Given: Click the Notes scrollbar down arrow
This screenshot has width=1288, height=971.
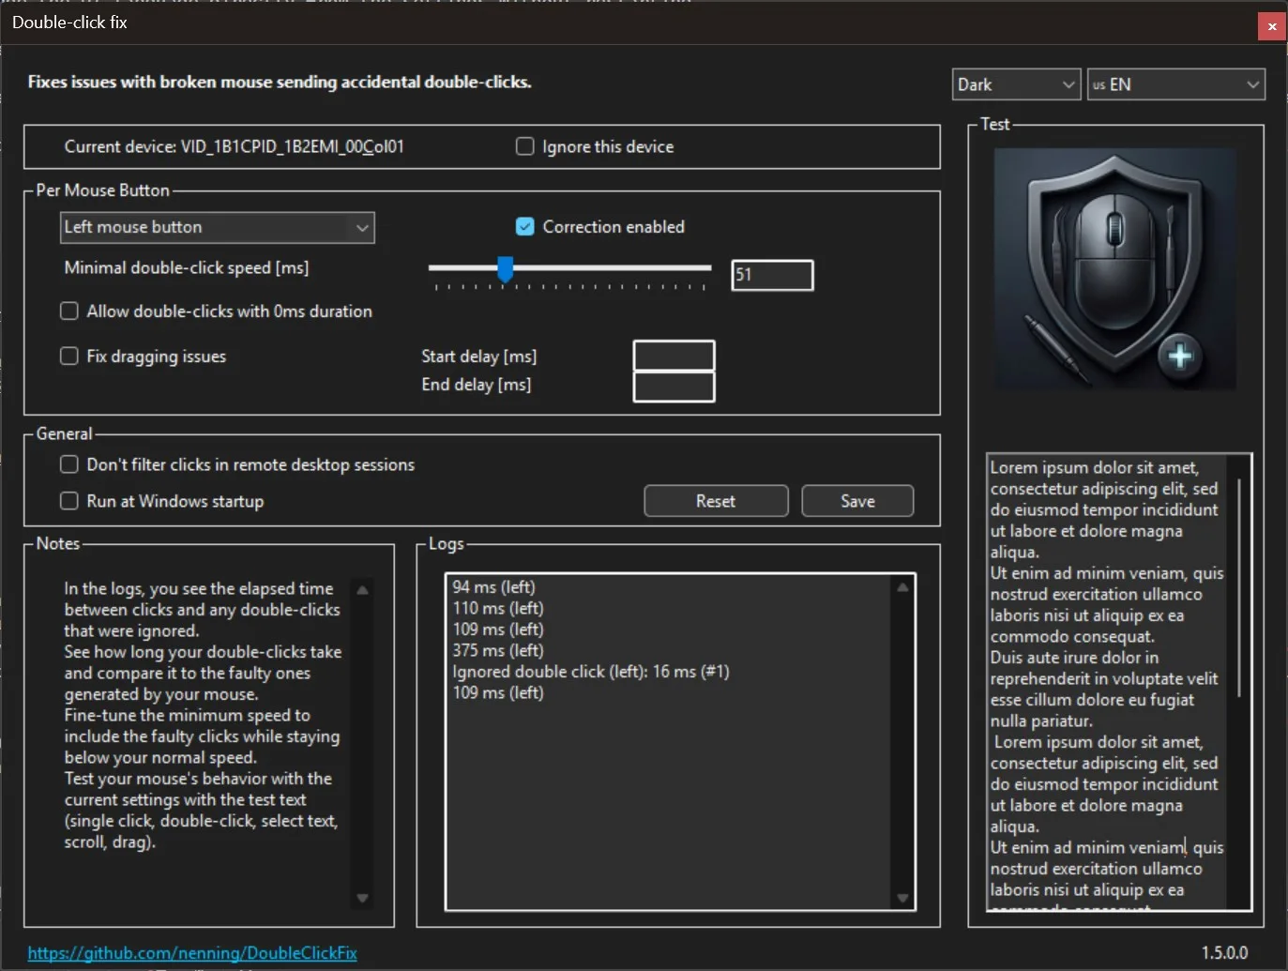Looking at the screenshot, I should point(362,898).
